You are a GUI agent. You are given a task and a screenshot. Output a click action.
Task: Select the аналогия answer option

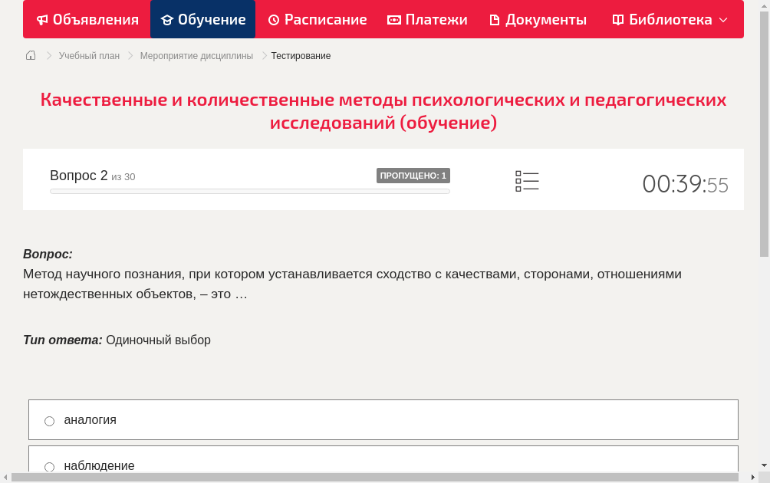click(49, 420)
